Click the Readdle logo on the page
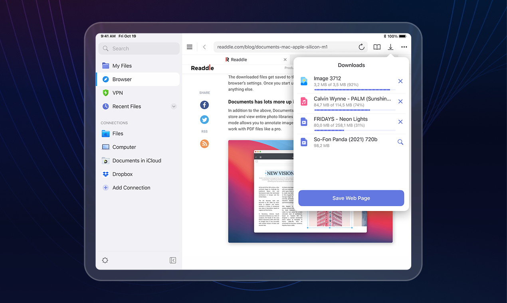The image size is (507, 303). click(x=202, y=68)
